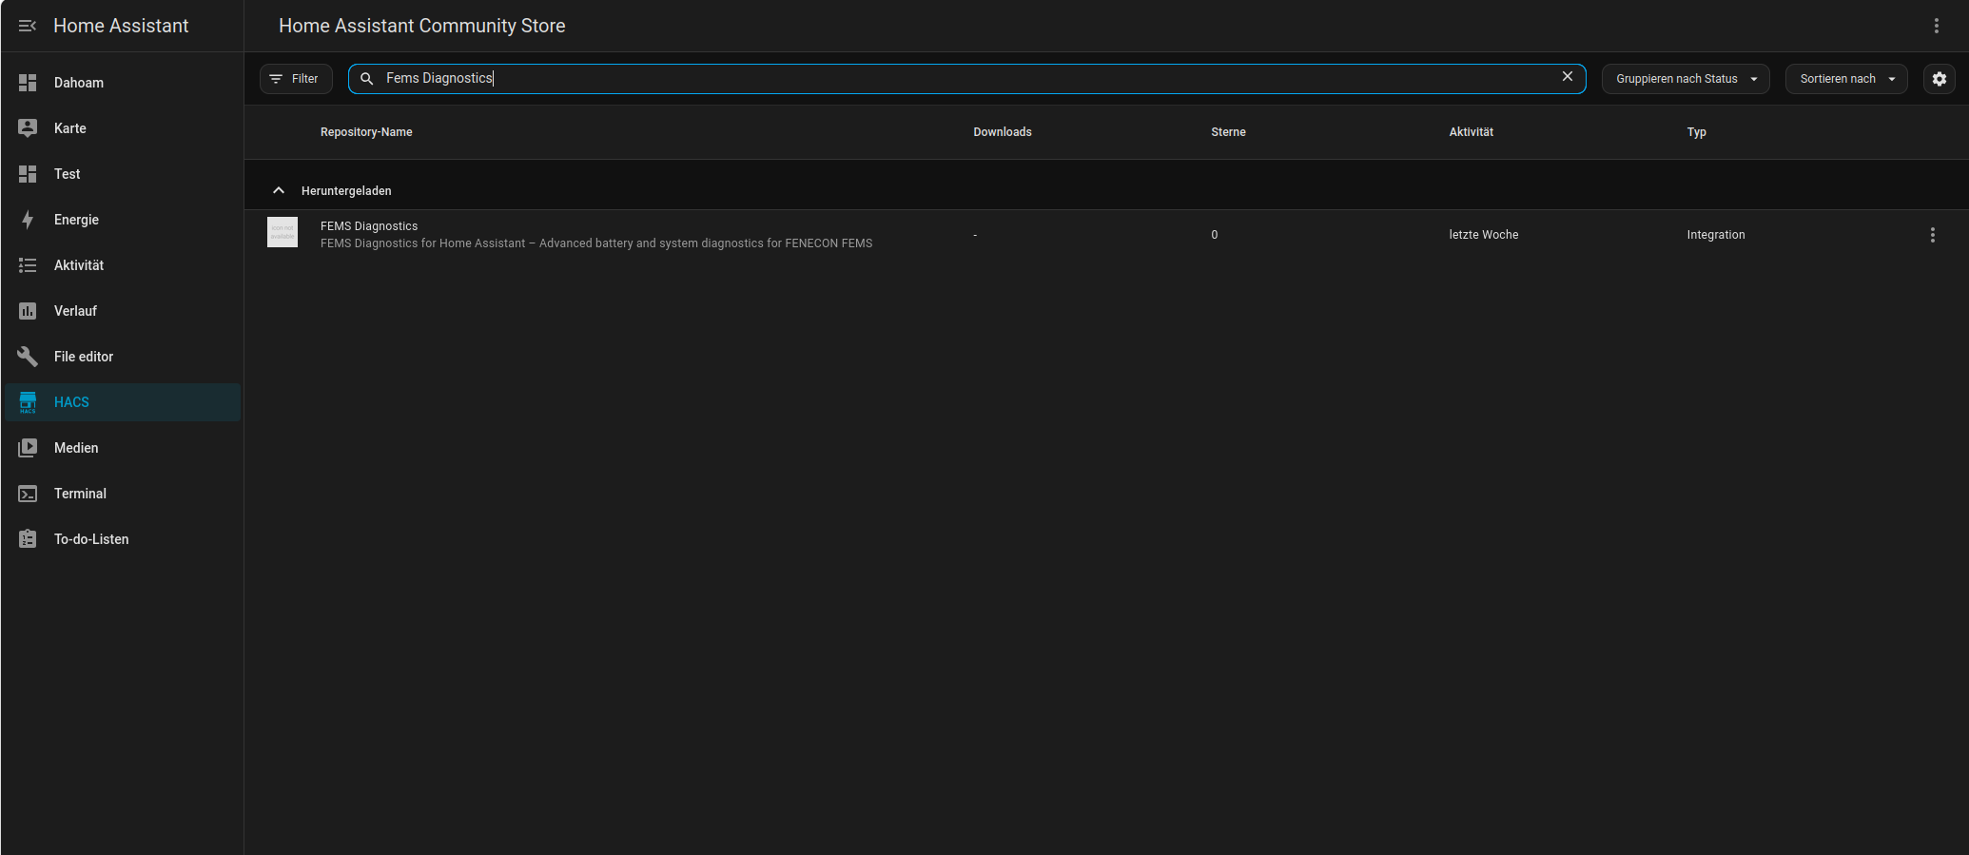Click the Aktivität list icon in sidebar

tap(28, 265)
